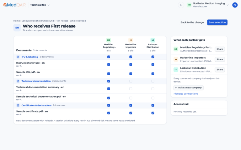Screen dimensions: 241x150
Task: Click Invite a new company
Action: click(188, 88)
